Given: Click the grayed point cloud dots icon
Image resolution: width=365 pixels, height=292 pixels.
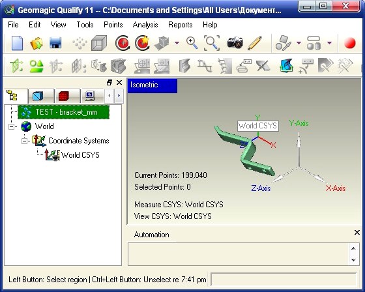Looking at the screenshot, I should pos(80,43).
